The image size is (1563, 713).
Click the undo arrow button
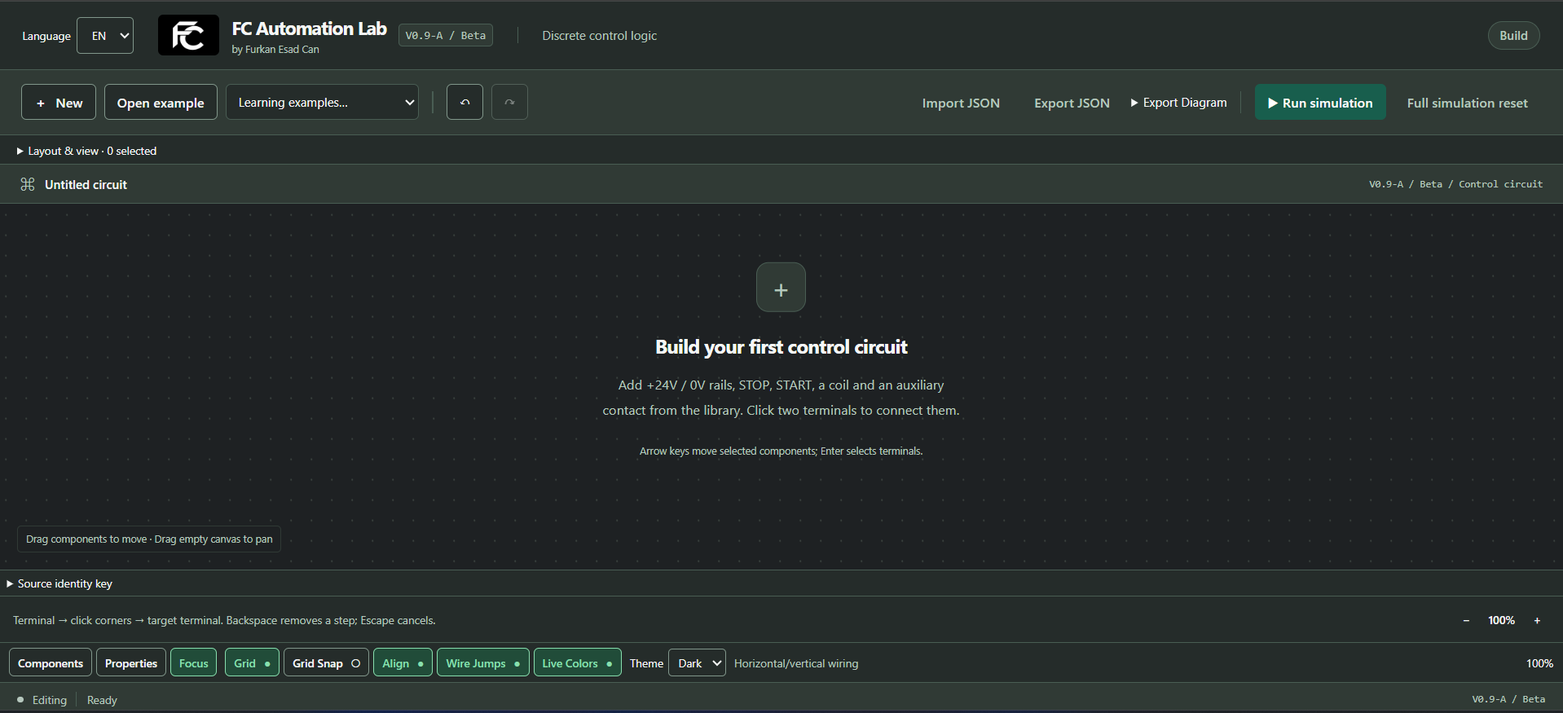pos(464,102)
